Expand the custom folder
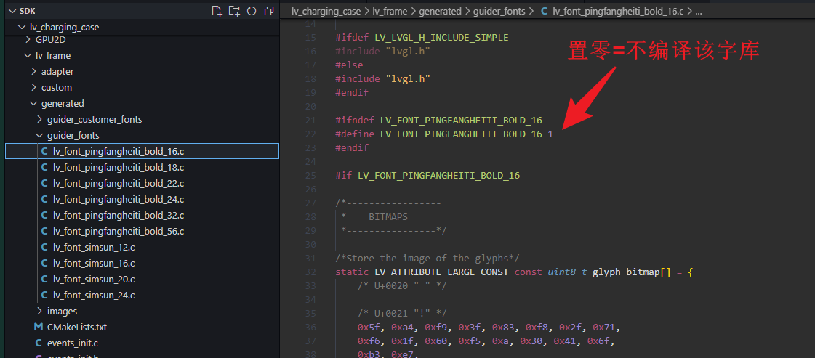This screenshot has width=815, height=358. pos(33,88)
